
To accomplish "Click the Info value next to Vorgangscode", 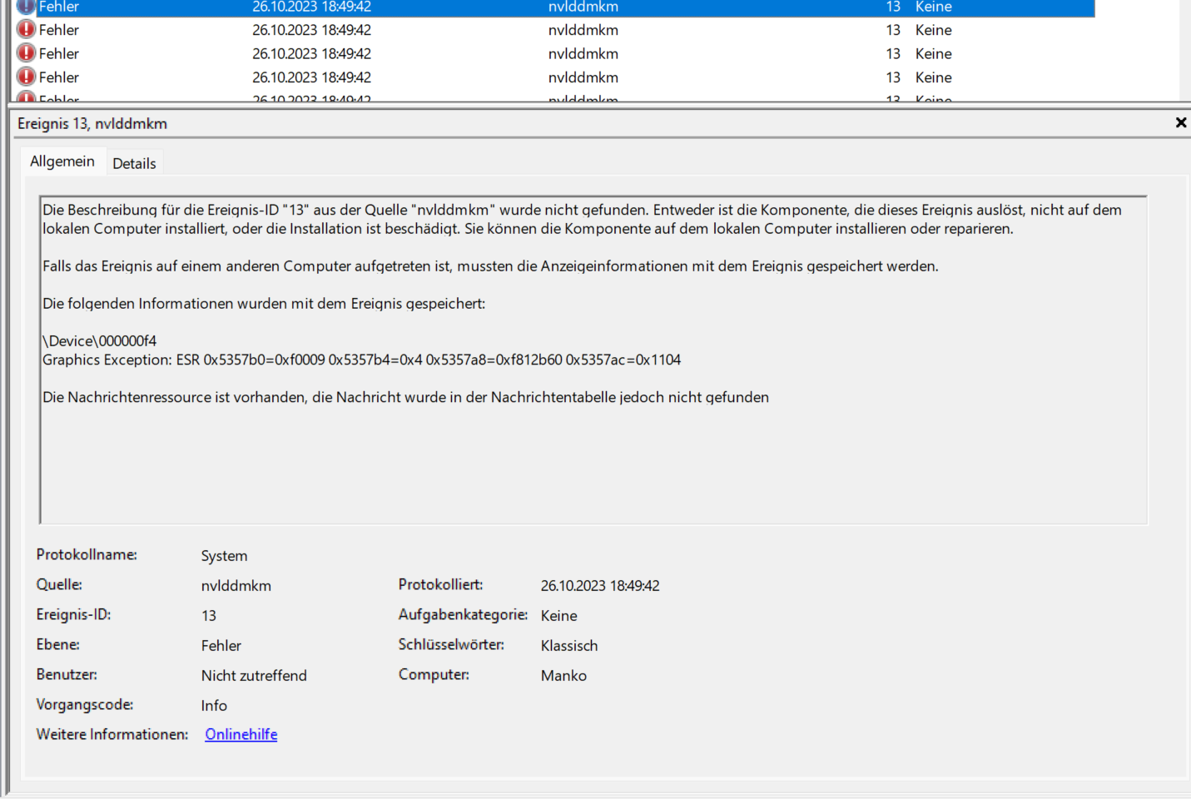I will click(x=214, y=705).
